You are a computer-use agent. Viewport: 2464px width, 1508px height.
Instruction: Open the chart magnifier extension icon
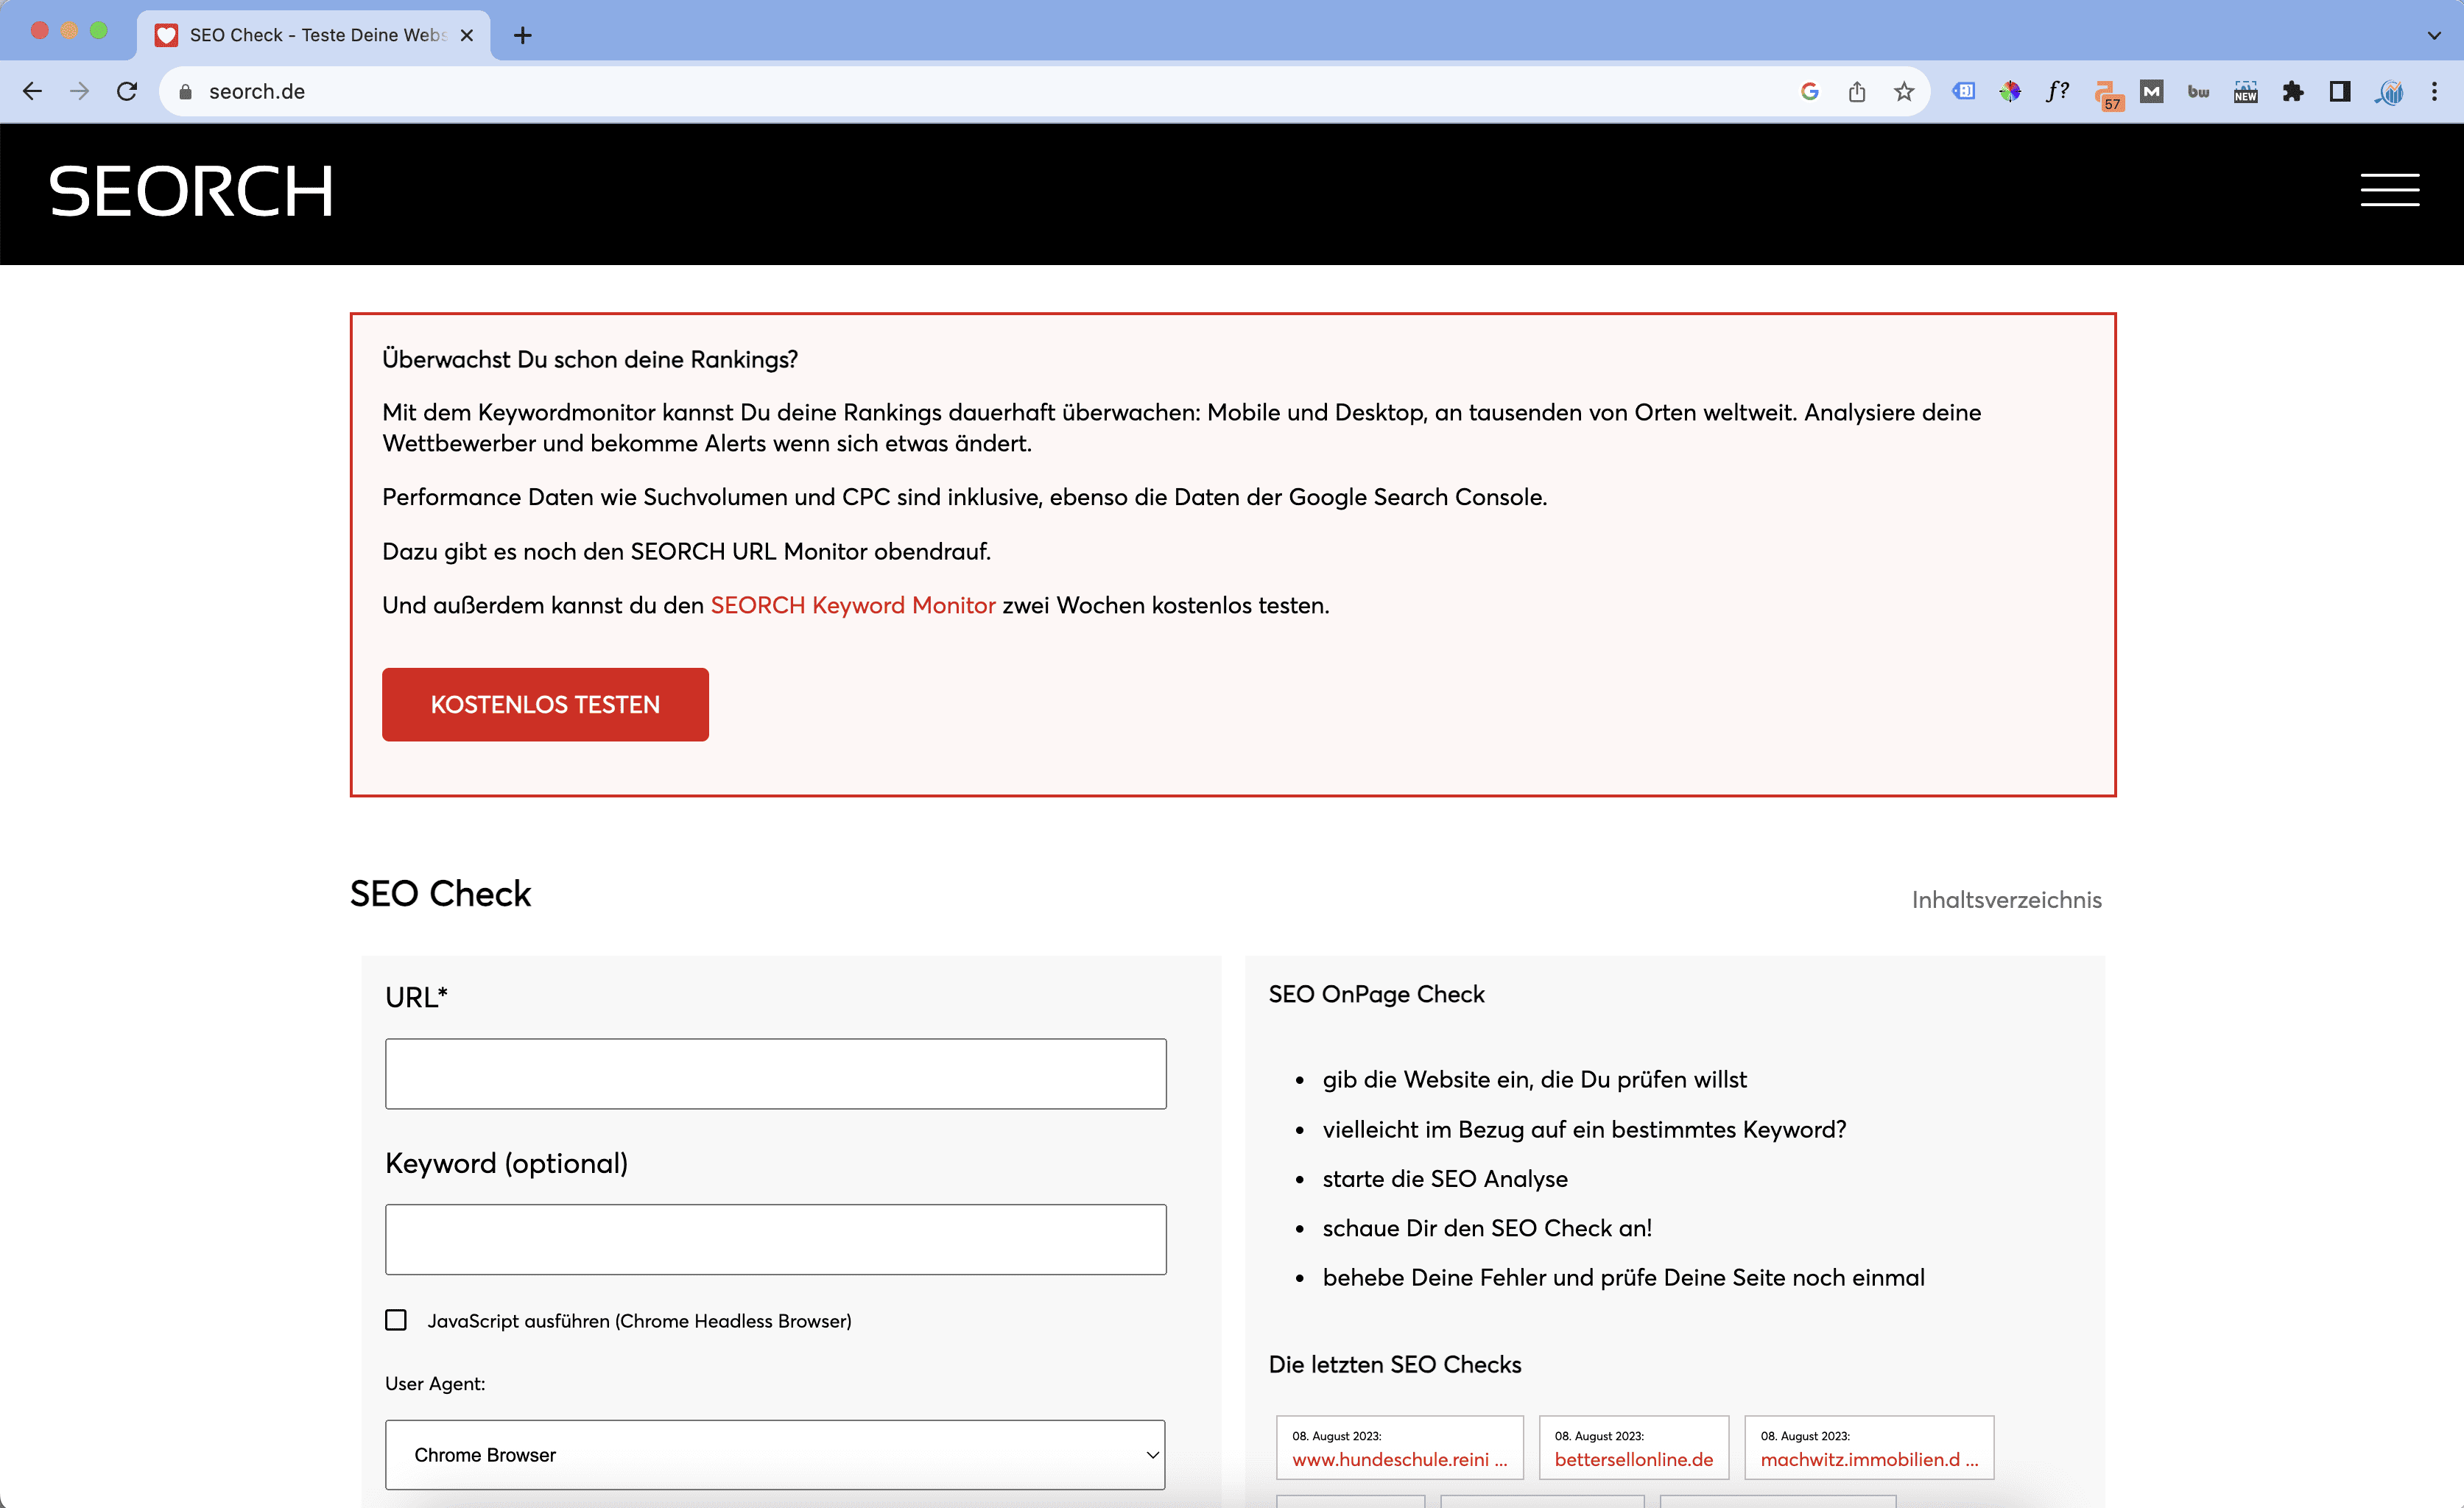[2389, 92]
